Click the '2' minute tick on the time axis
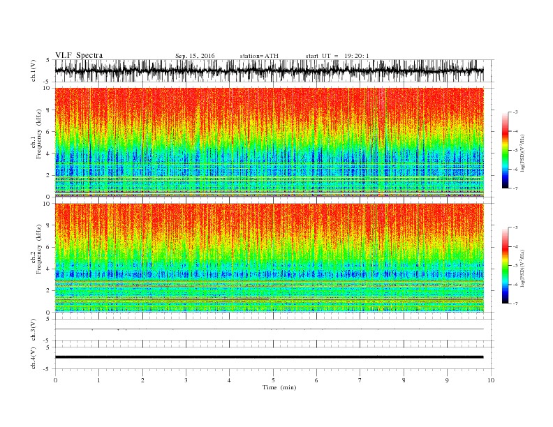Viewport: 553px width, 427px height. click(x=142, y=380)
